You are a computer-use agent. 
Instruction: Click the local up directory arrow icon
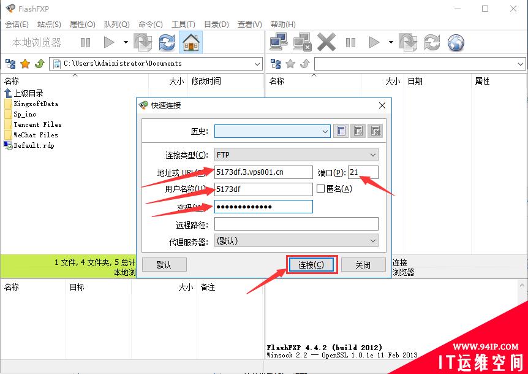(x=40, y=63)
